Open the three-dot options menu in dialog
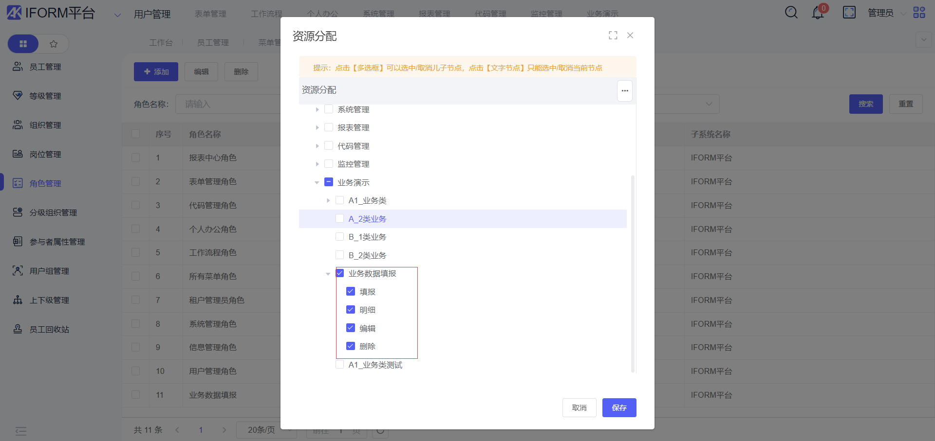 point(624,91)
